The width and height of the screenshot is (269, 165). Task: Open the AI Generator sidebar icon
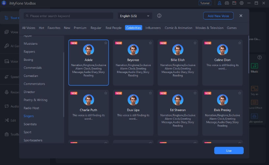click(7, 46)
